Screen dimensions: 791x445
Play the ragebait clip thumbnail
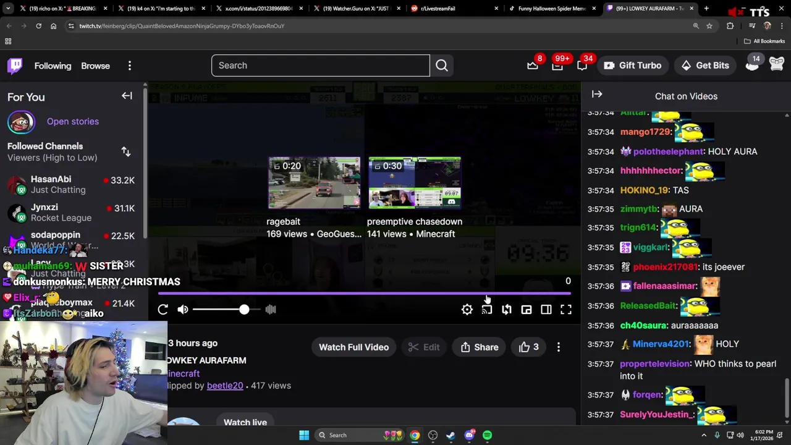pyautogui.click(x=314, y=183)
